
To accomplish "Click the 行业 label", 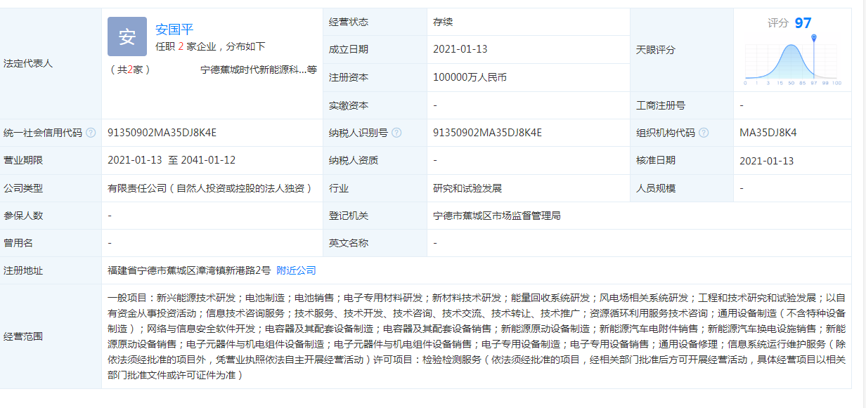I will click(x=339, y=188).
